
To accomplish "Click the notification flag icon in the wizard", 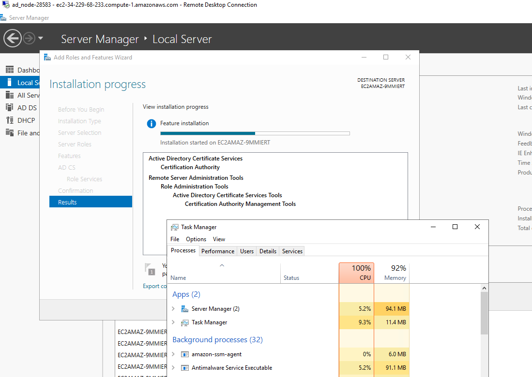I will 149,269.
